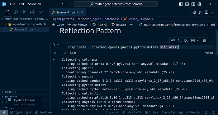Click the run icon in editor title bar
This screenshot has width=218, height=115.
(x=200, y=12)
